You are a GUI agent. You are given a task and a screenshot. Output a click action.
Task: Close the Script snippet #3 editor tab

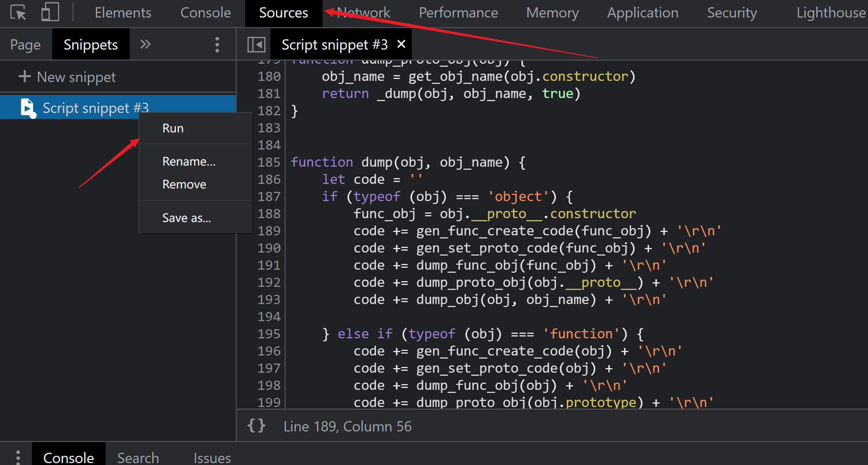tap(401, 44)
